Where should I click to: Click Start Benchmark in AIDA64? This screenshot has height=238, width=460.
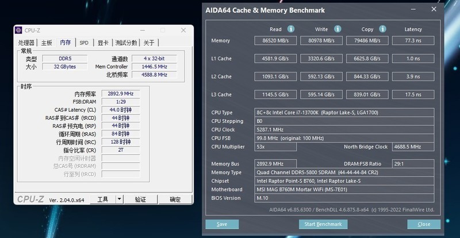click(323, 224)
